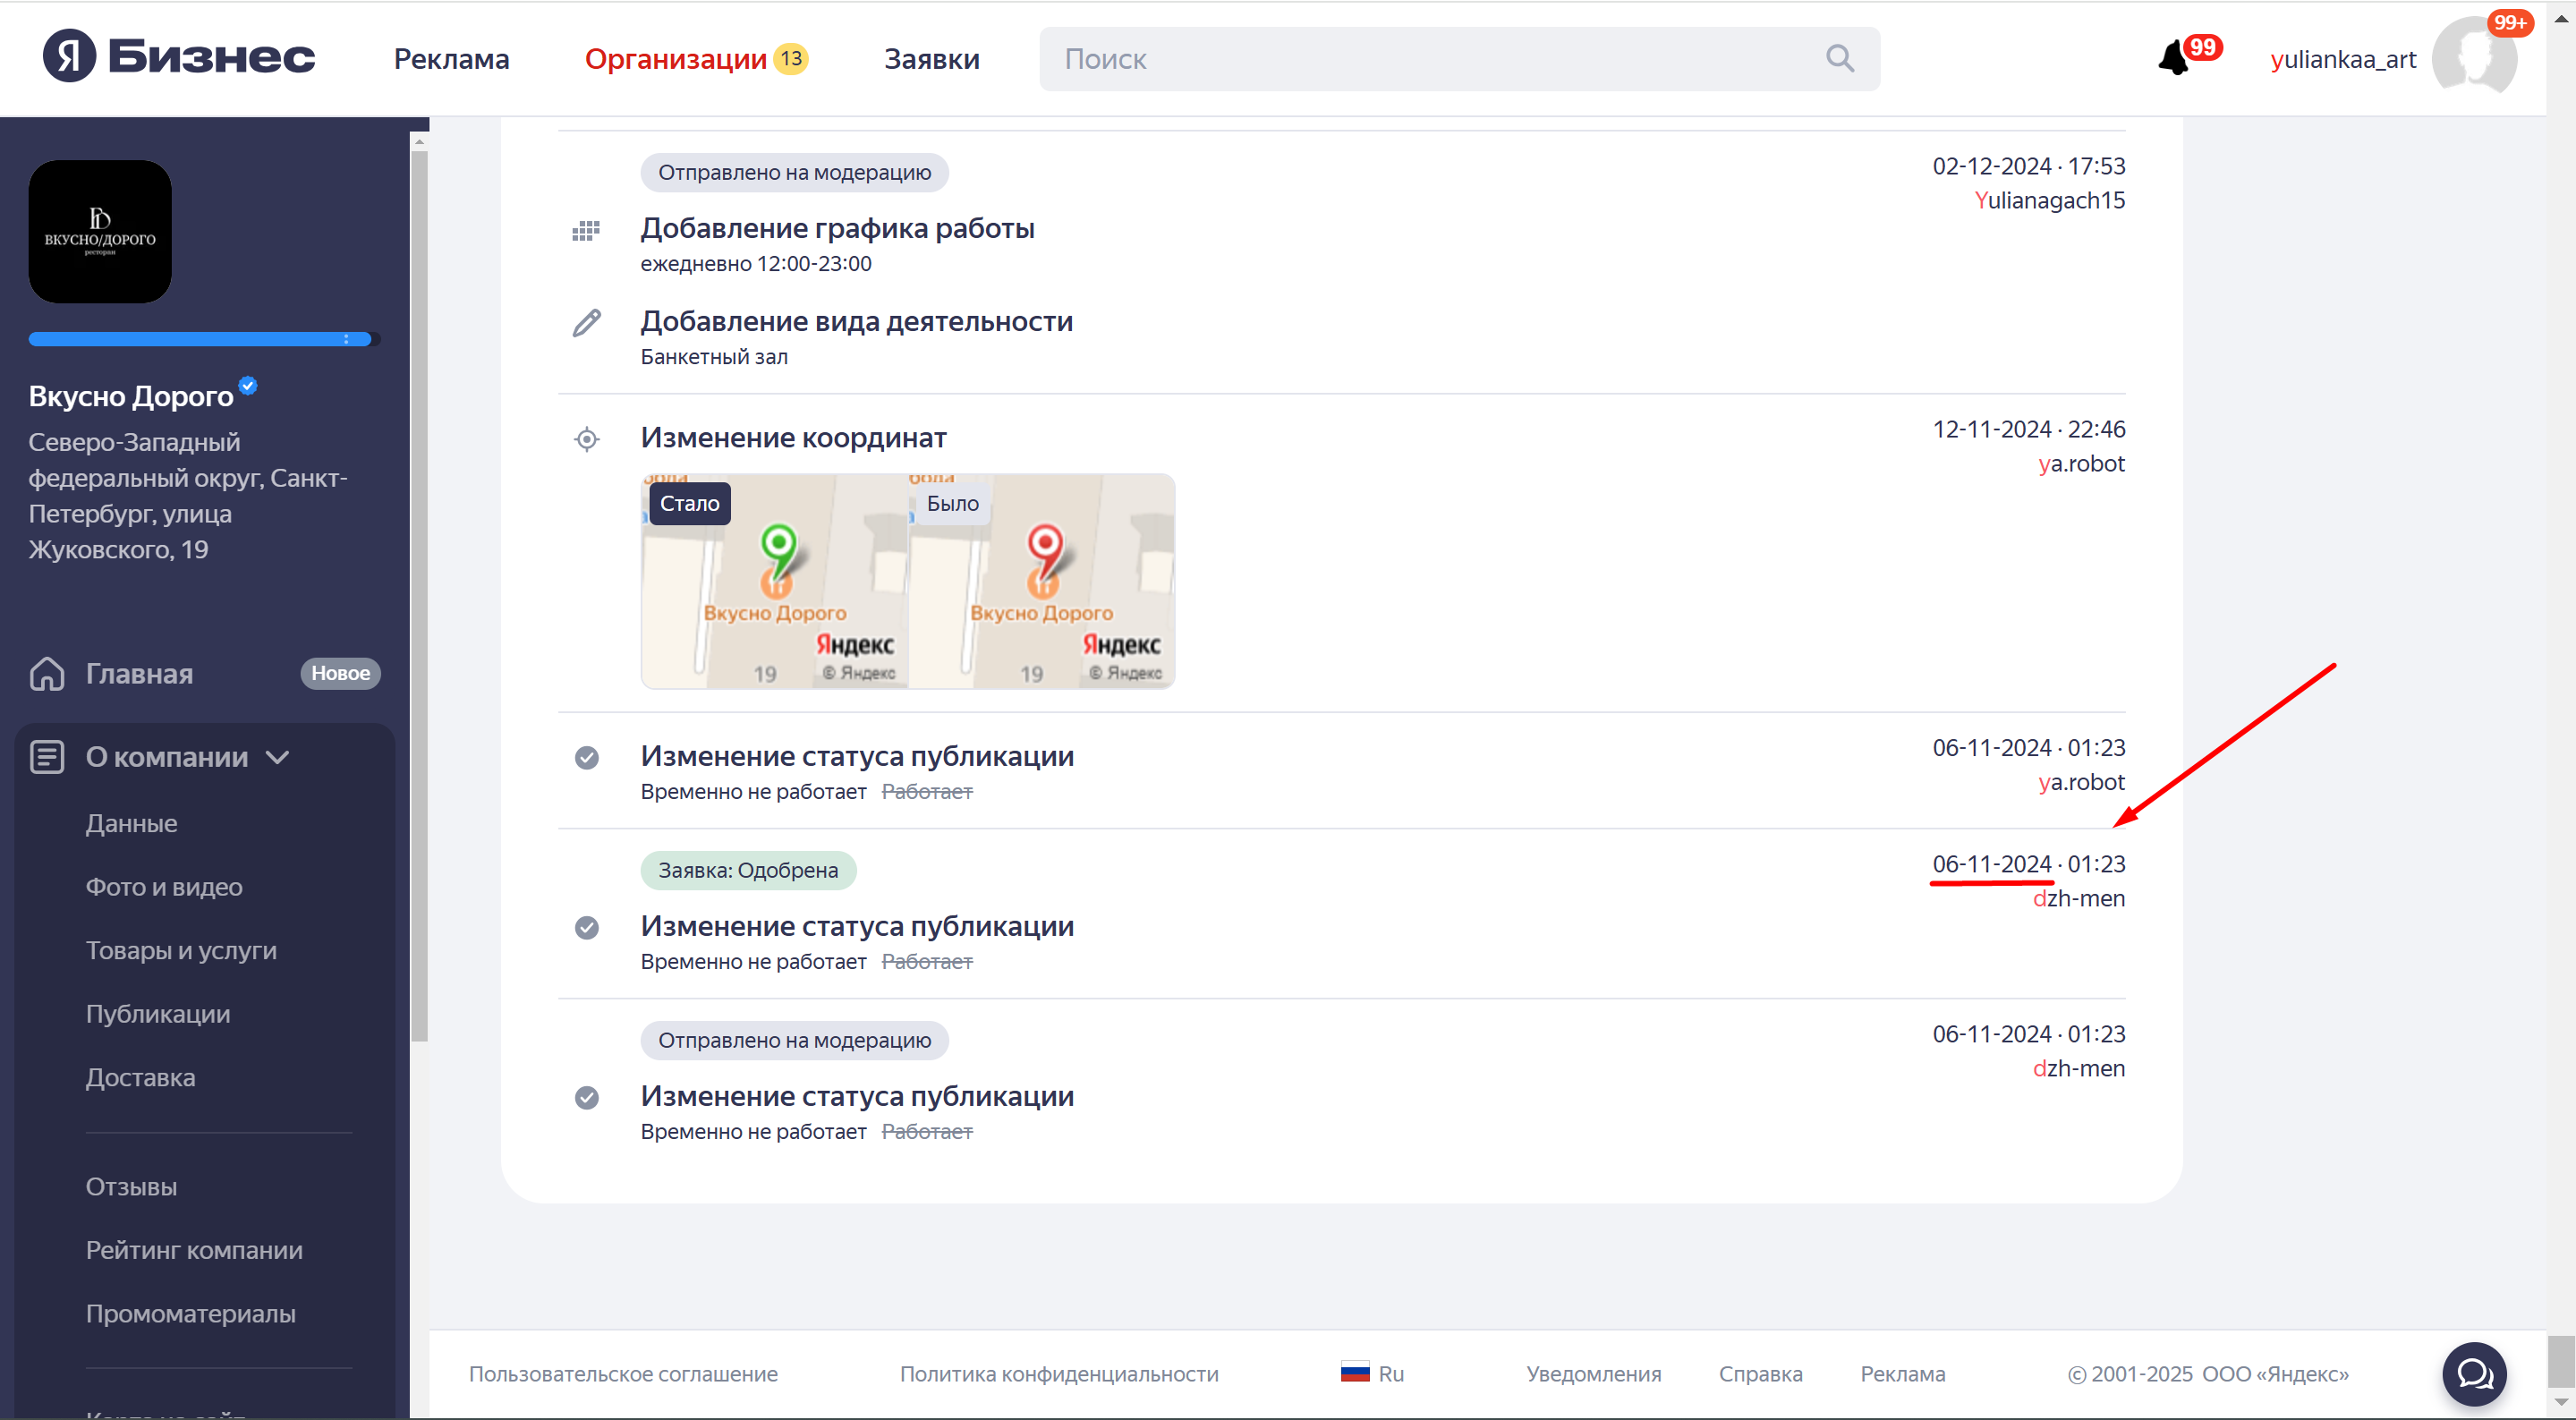The height and width of the screenshot is (1420, 2576).
Task: Click the Yandex Business logo
Action: 179,57
